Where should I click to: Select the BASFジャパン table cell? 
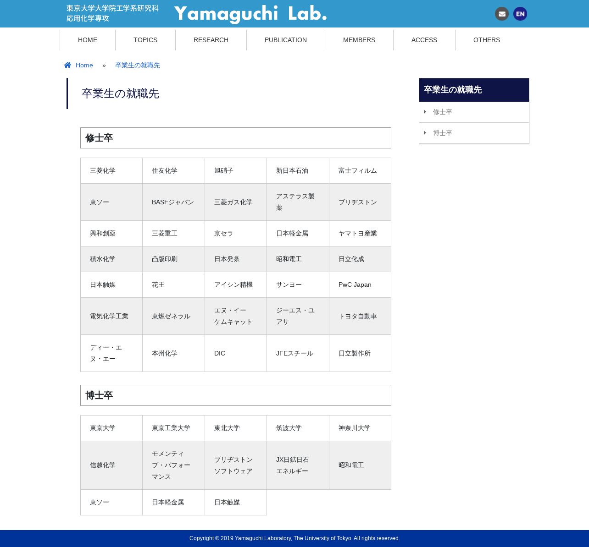point(173,202)
